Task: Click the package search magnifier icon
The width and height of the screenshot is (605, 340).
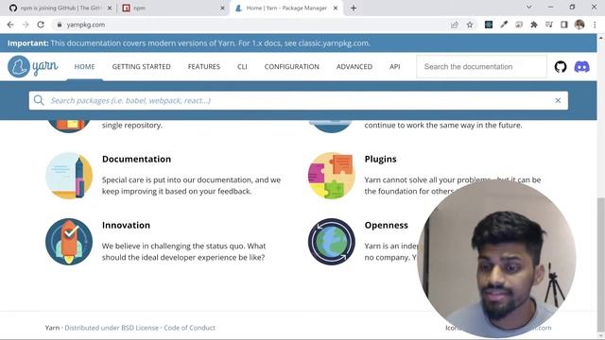Action: pos(39,100)
